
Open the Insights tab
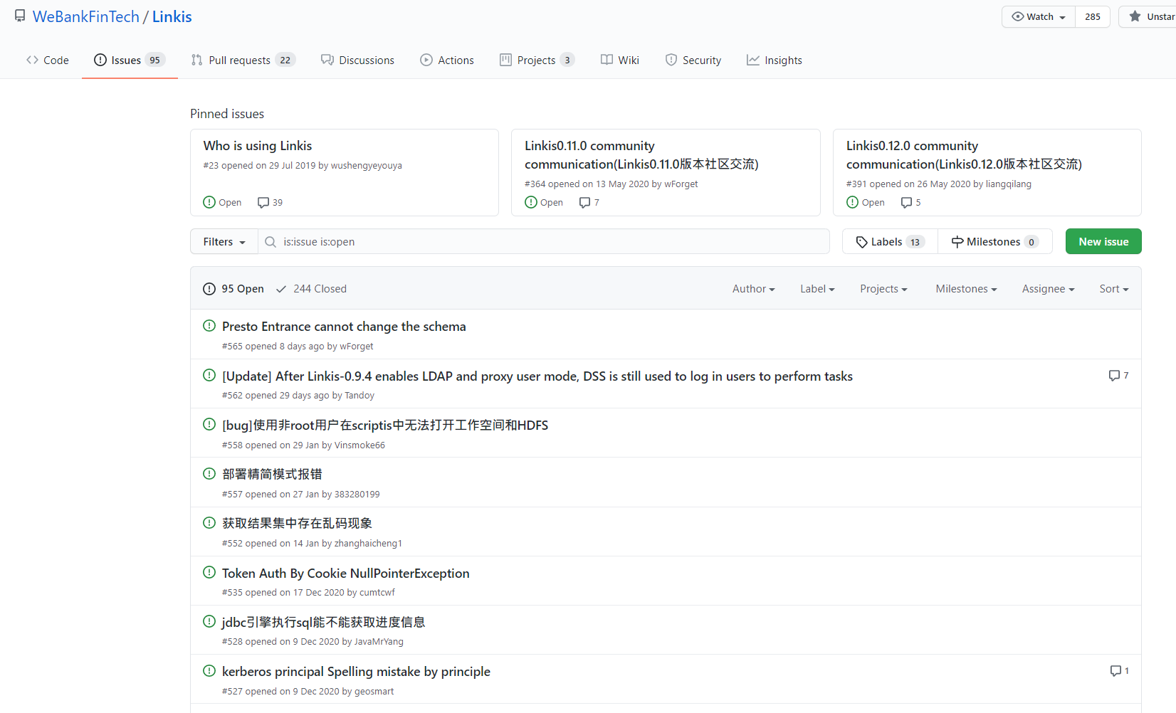775,60
